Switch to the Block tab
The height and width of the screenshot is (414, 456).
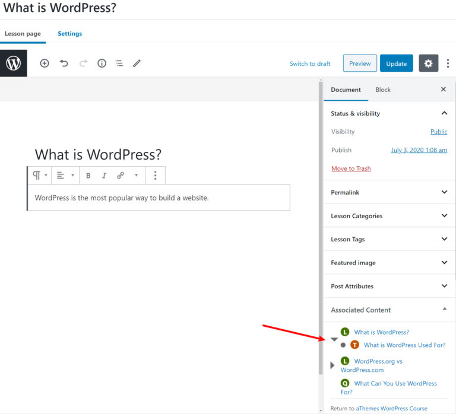coord(383,90)
